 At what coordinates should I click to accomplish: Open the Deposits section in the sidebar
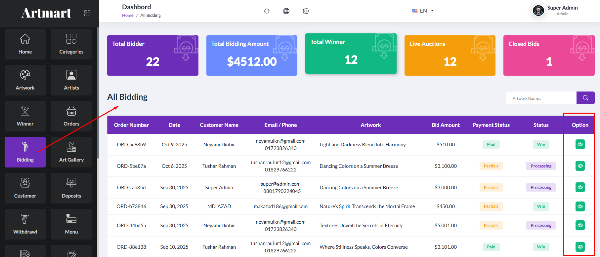71,188
